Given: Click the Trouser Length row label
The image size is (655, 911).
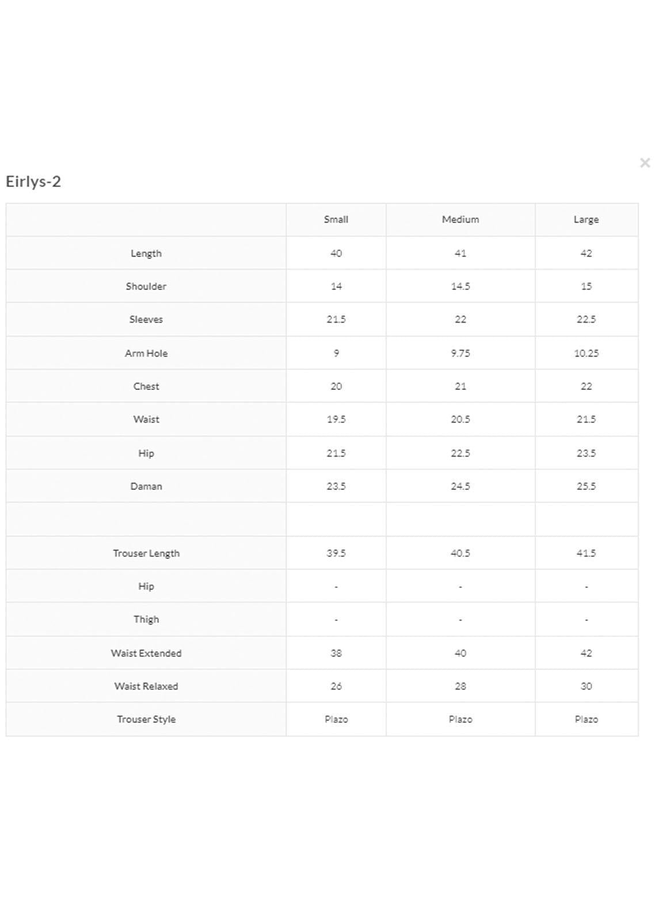Looking at the screenshot, I should pyautogui.click(x=146, y=553).
